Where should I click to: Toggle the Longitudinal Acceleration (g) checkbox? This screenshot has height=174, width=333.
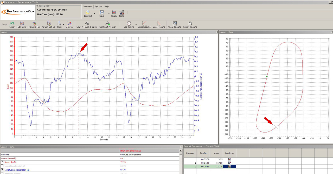[x=2, y=170]
